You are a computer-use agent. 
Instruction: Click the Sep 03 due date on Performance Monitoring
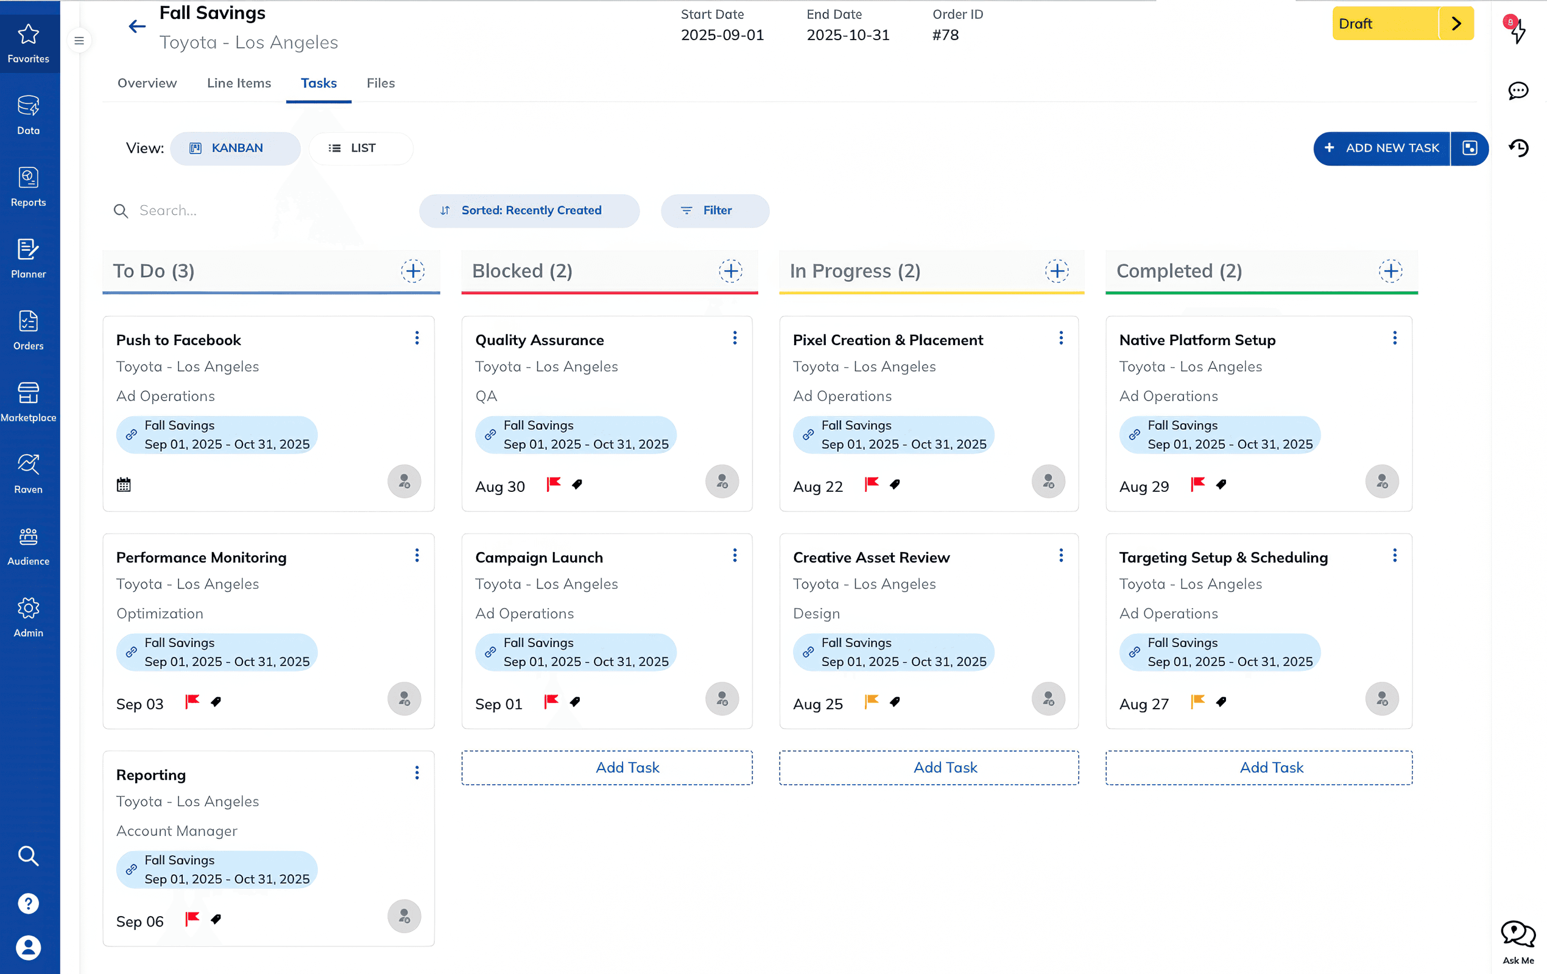(140, 704)
